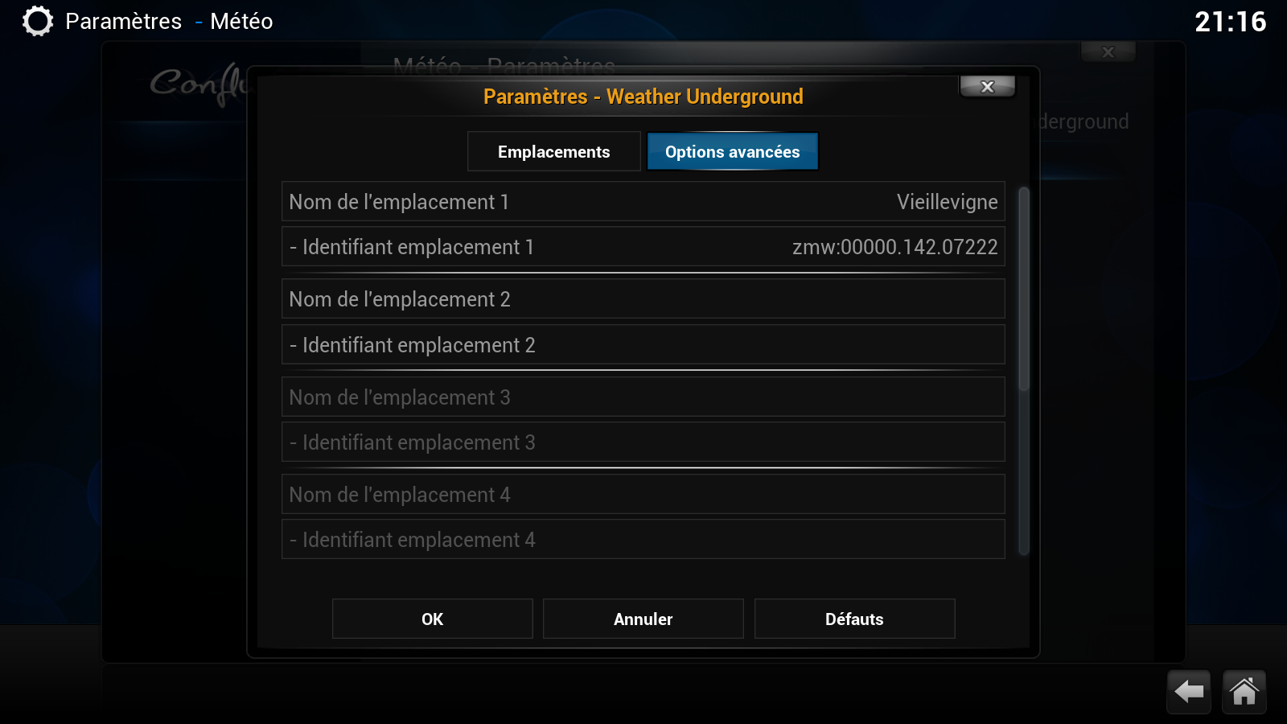This screenshot has height=724, width=1287.
Task: Click the 21:16 clock display
Action: point(1230,22)
